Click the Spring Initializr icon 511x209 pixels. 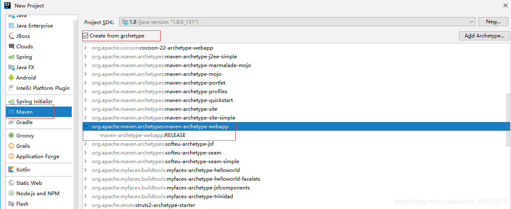click(x=11, y=102)
